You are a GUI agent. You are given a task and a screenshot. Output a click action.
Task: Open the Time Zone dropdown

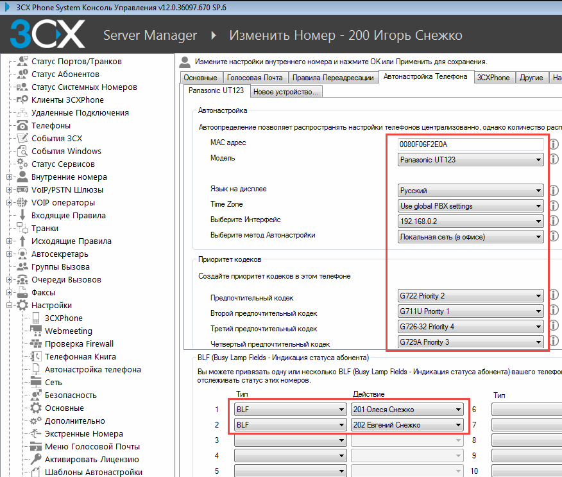471,206
